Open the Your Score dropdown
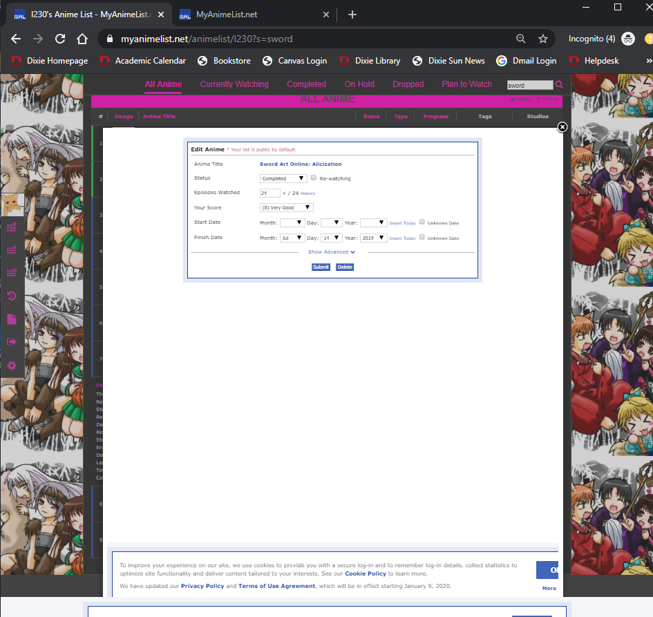Screen dimensions: 653x617 287,207
